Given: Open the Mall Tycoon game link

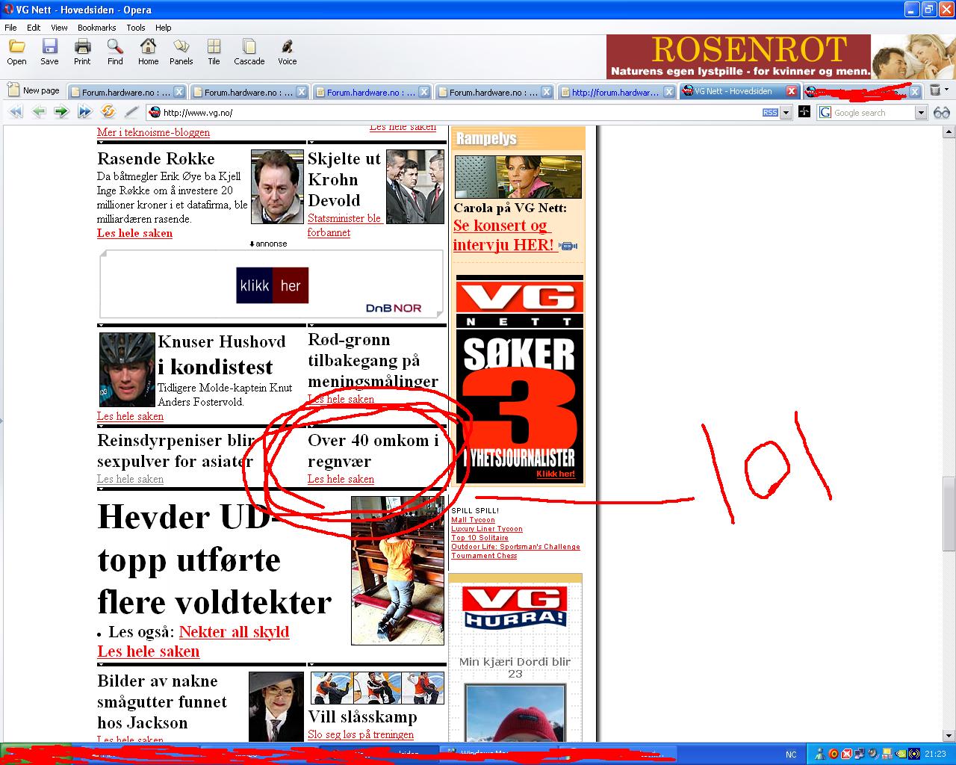Looking at the screenshot, I should (473, 520).
